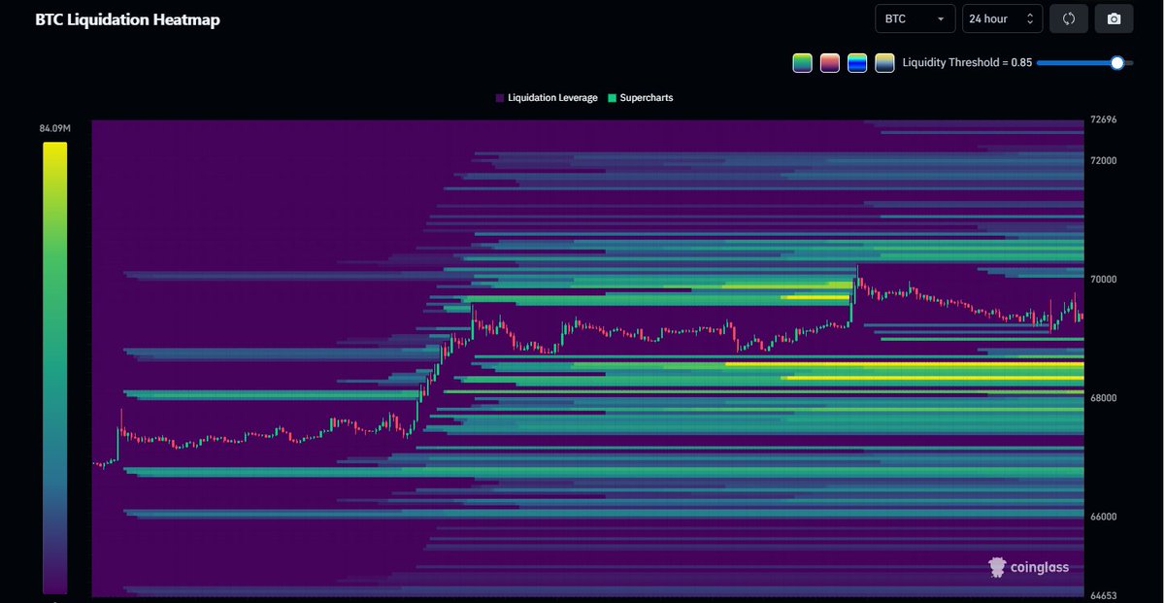This screenshot has width=1165, height=603.
Task: Click the refresh heatmap icon button
Action: click(1069, 18)
